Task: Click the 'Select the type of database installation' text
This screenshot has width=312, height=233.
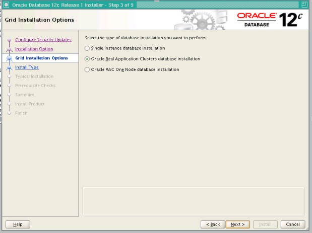Action: click(x=146, y=38)
